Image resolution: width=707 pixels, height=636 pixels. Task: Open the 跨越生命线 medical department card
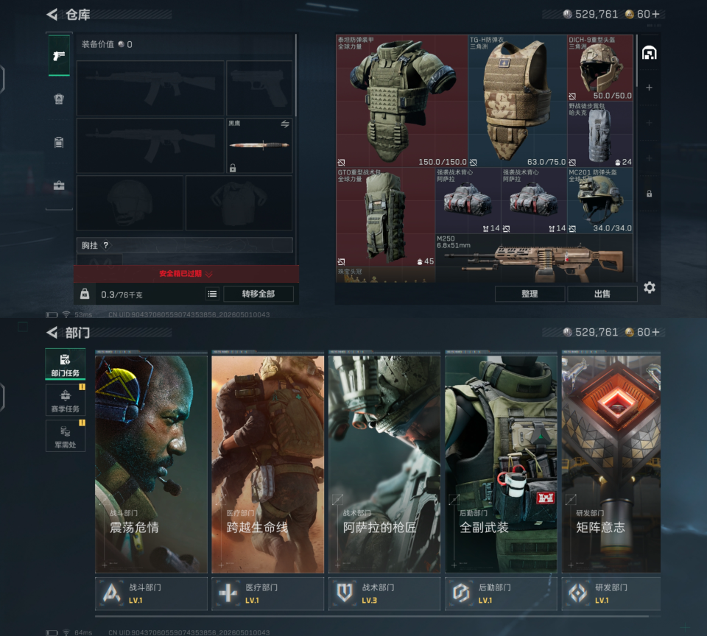click(268, 464)
